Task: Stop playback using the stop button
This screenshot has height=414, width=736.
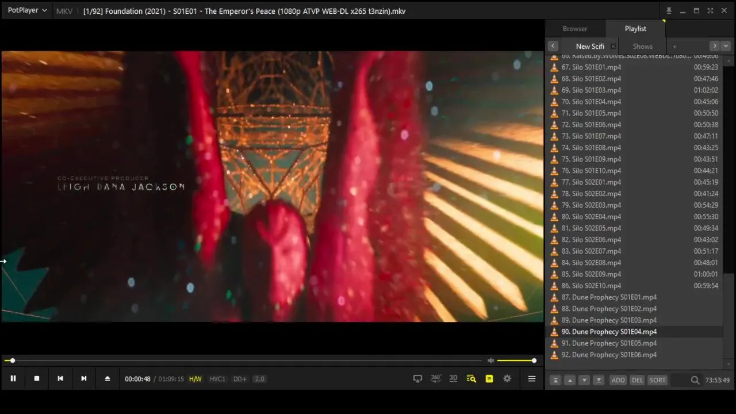Action: 37,378
